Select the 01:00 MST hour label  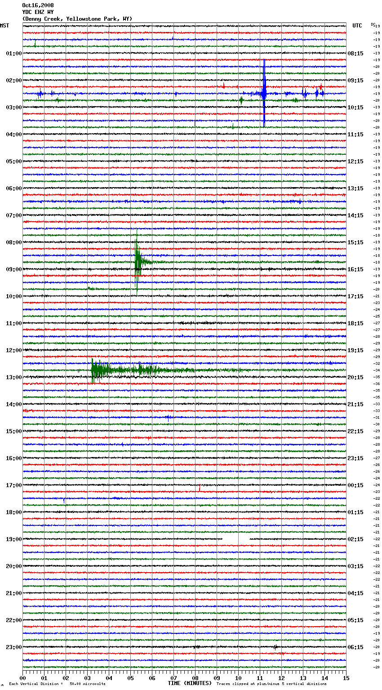(x=14, y=54)
